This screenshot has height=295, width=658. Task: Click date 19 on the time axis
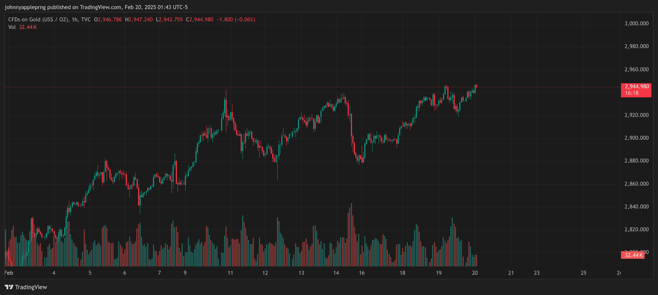439,273
